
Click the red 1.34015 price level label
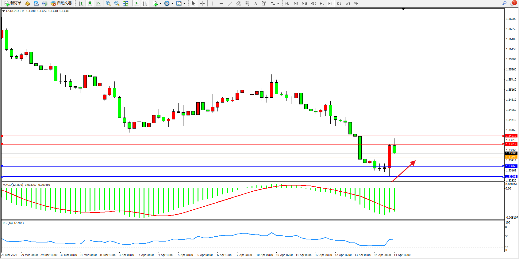tap(511, 136)
